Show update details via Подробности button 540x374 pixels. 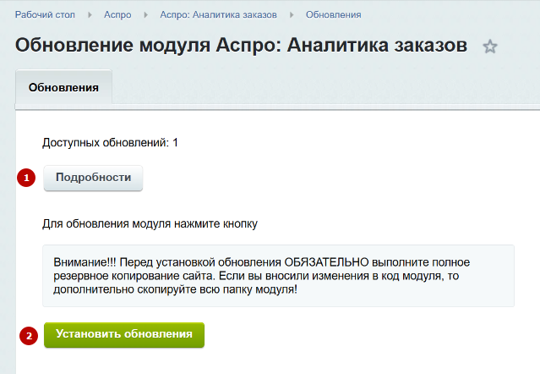click(x=93, y=178)
